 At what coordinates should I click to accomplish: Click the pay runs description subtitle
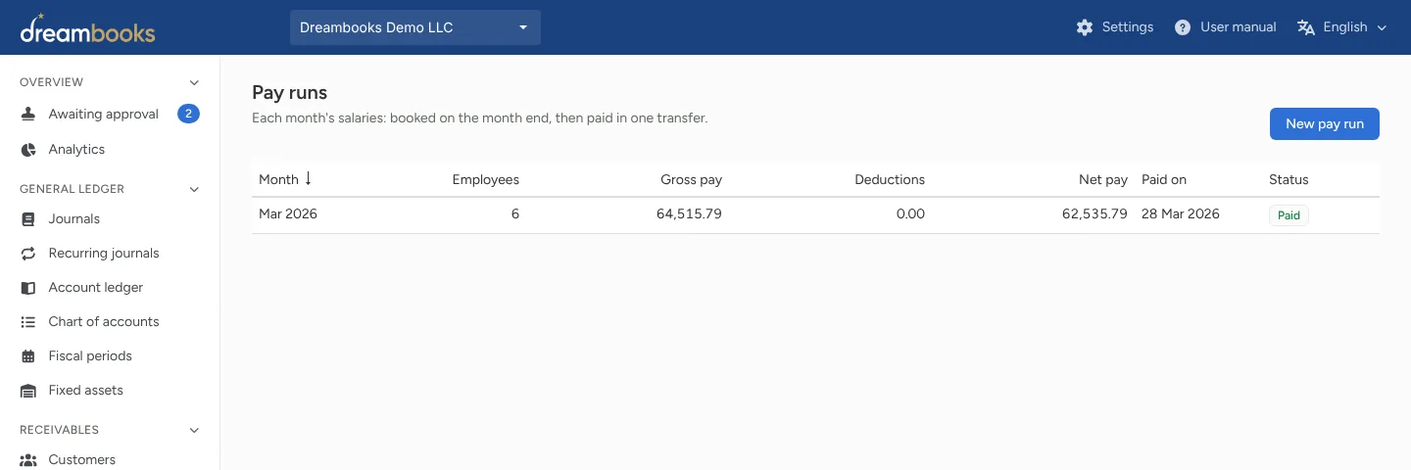pyautogui.click(x=479, y=118)
